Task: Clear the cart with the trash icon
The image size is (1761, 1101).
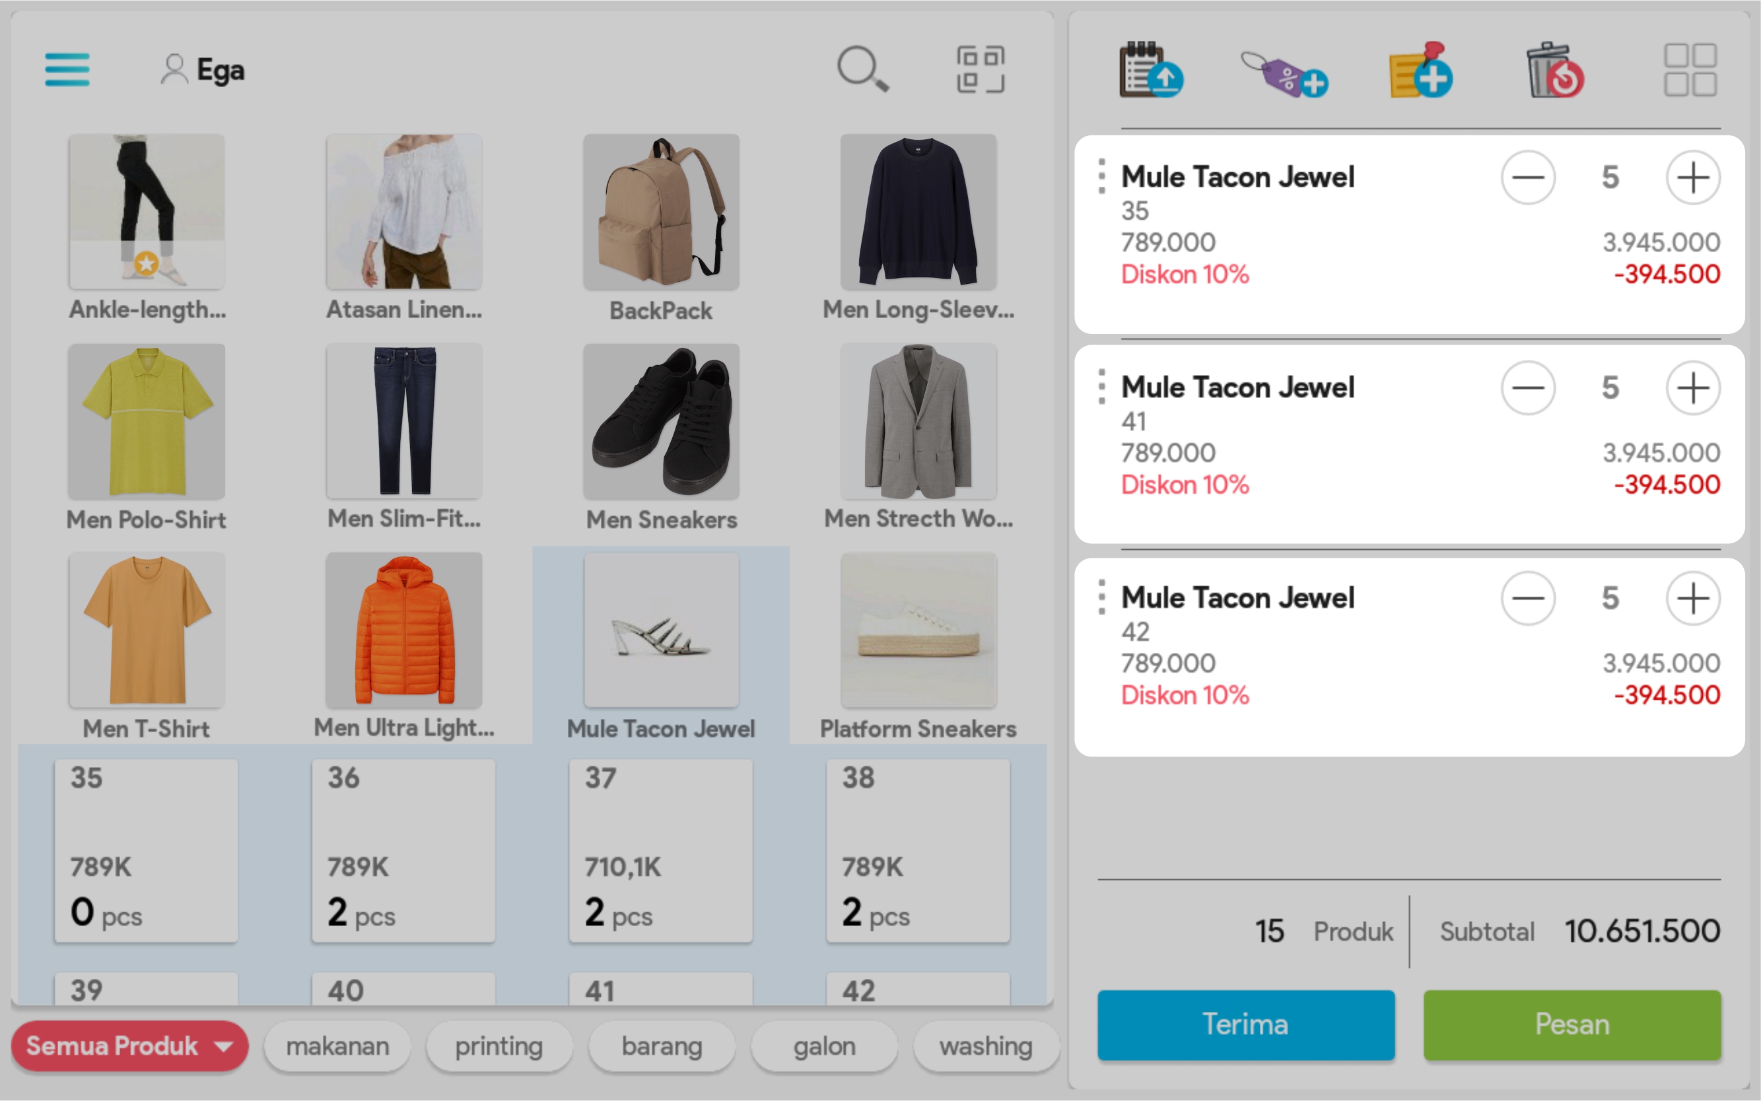Action: (1555, 71)
